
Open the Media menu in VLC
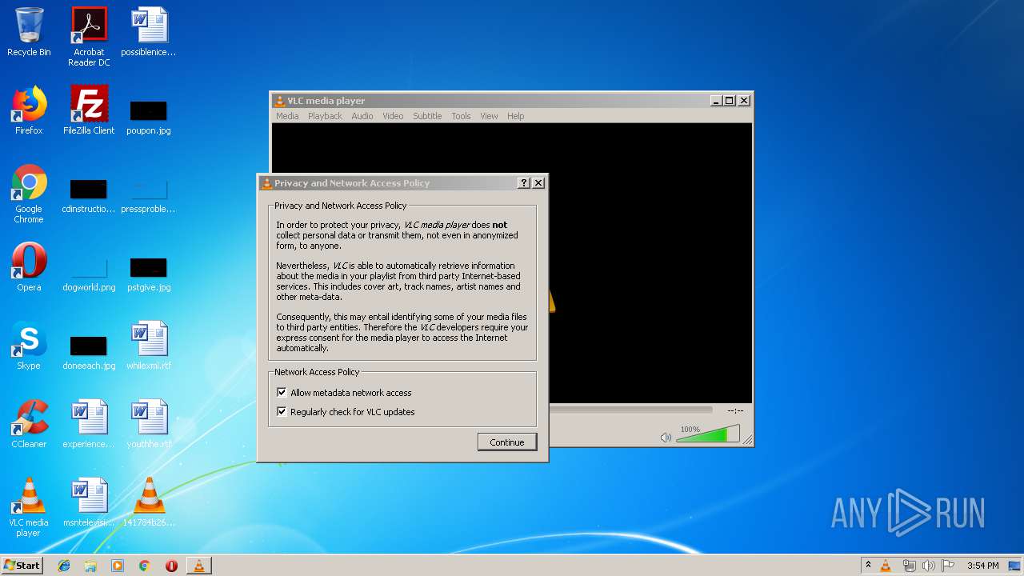click(287, 116)
